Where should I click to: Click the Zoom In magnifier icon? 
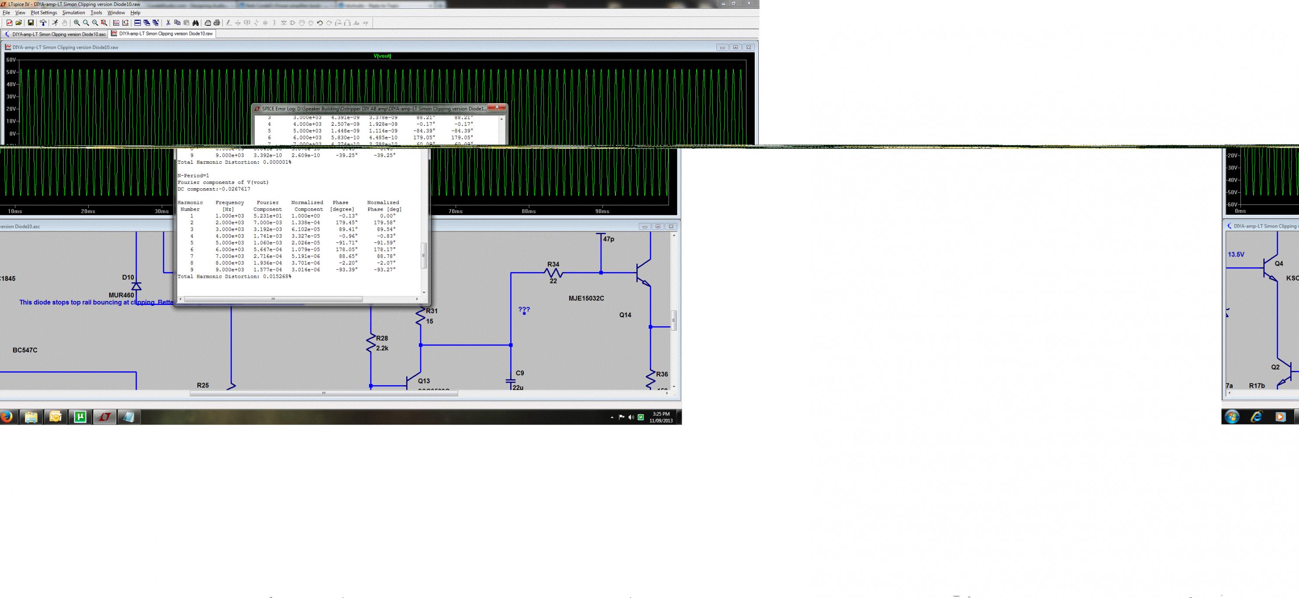[x=76, y=23]
